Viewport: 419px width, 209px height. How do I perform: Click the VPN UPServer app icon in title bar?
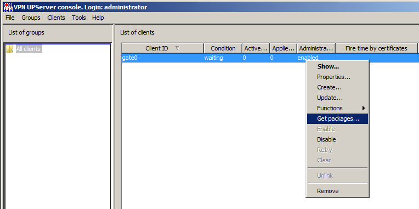(x=8, y=7)
